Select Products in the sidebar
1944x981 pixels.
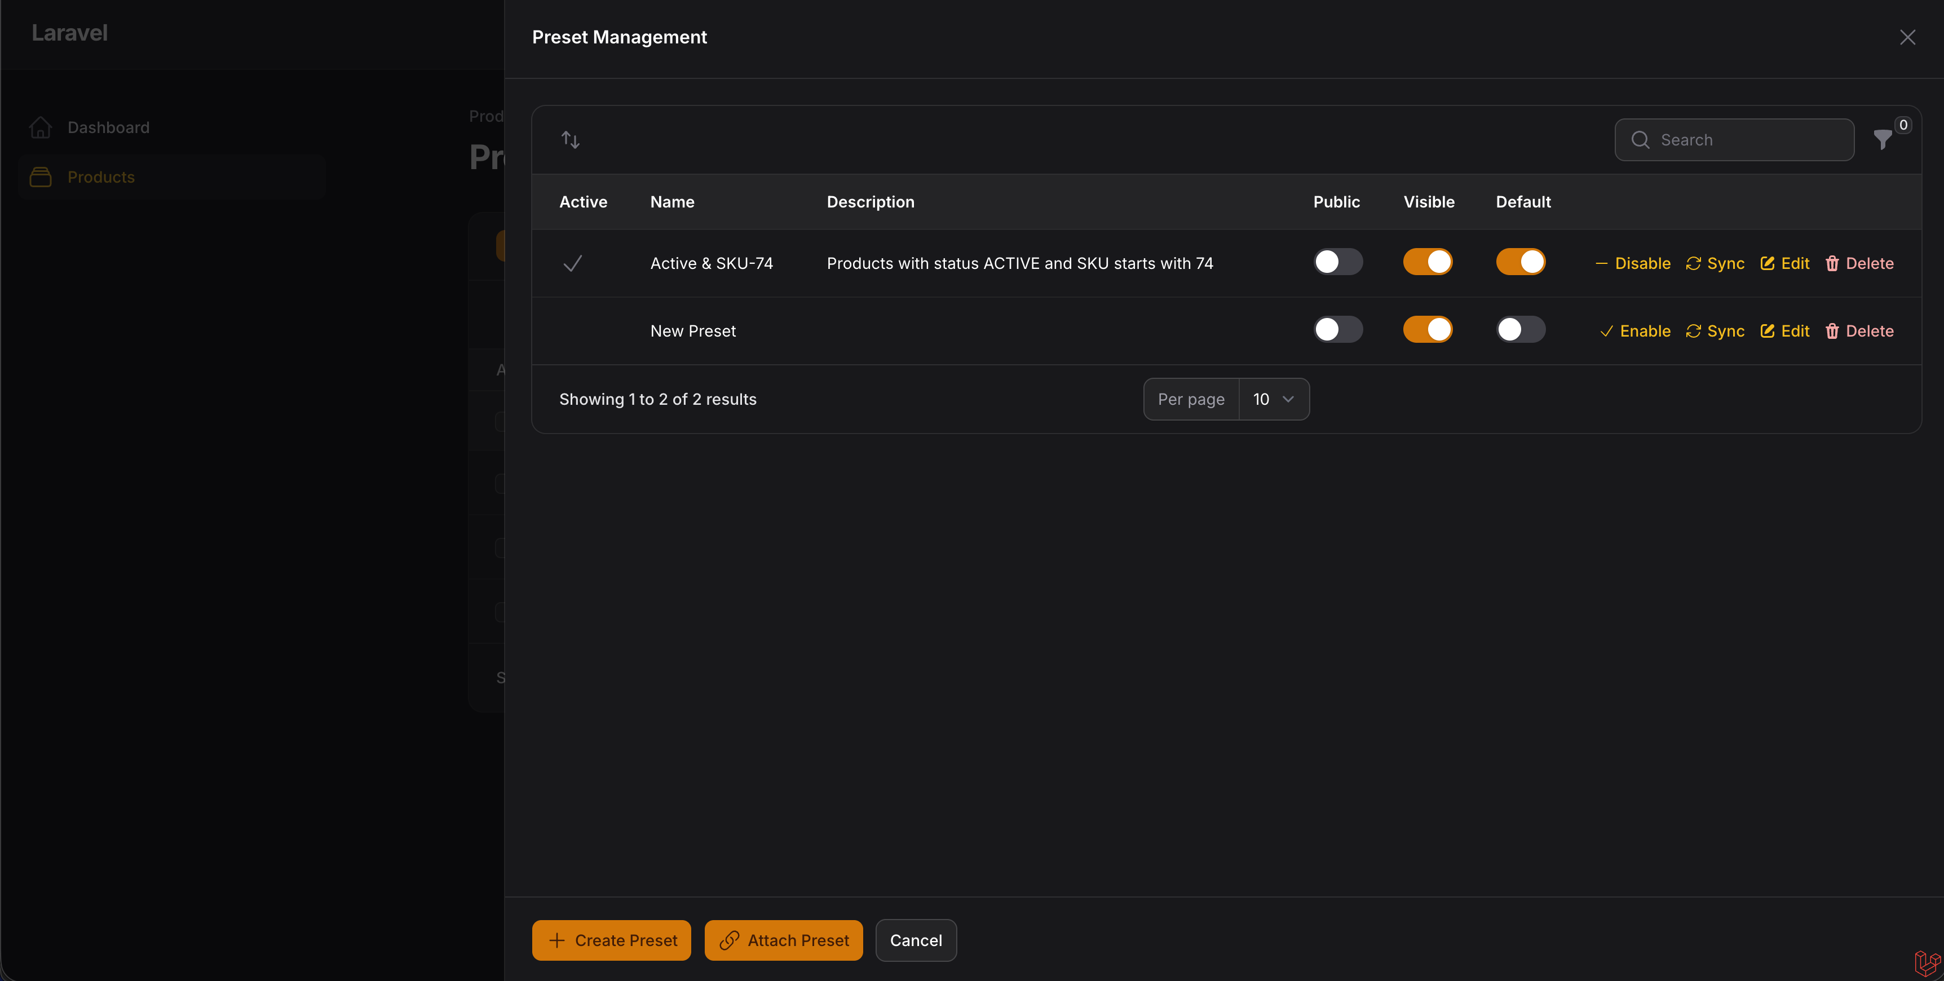pyautogui.click(x=101, y=176)
